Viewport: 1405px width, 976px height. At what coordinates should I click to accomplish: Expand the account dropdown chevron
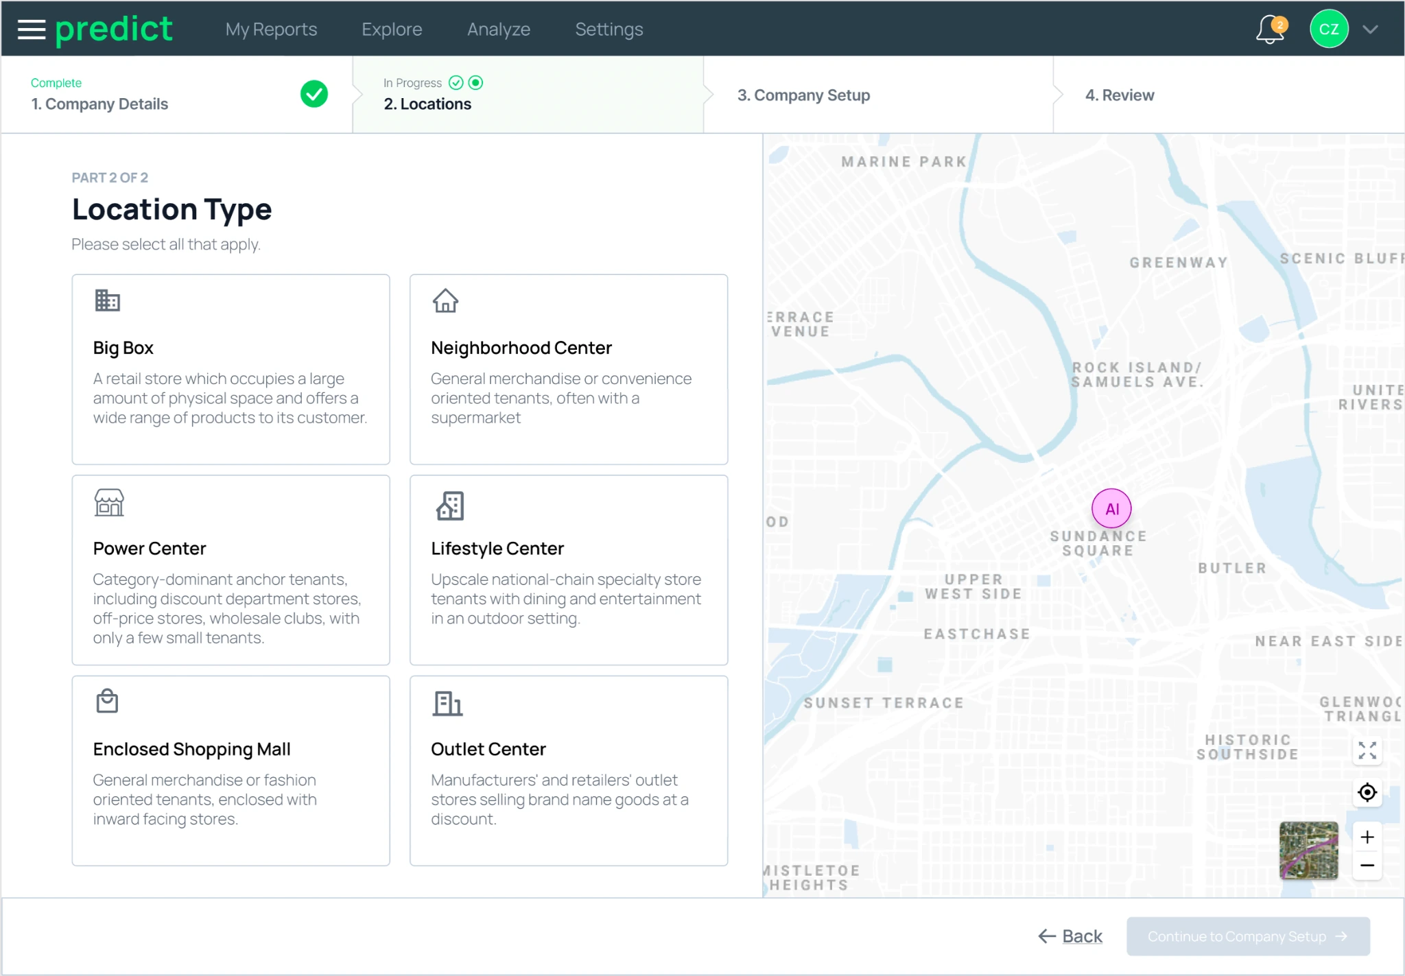(1371, 29)
